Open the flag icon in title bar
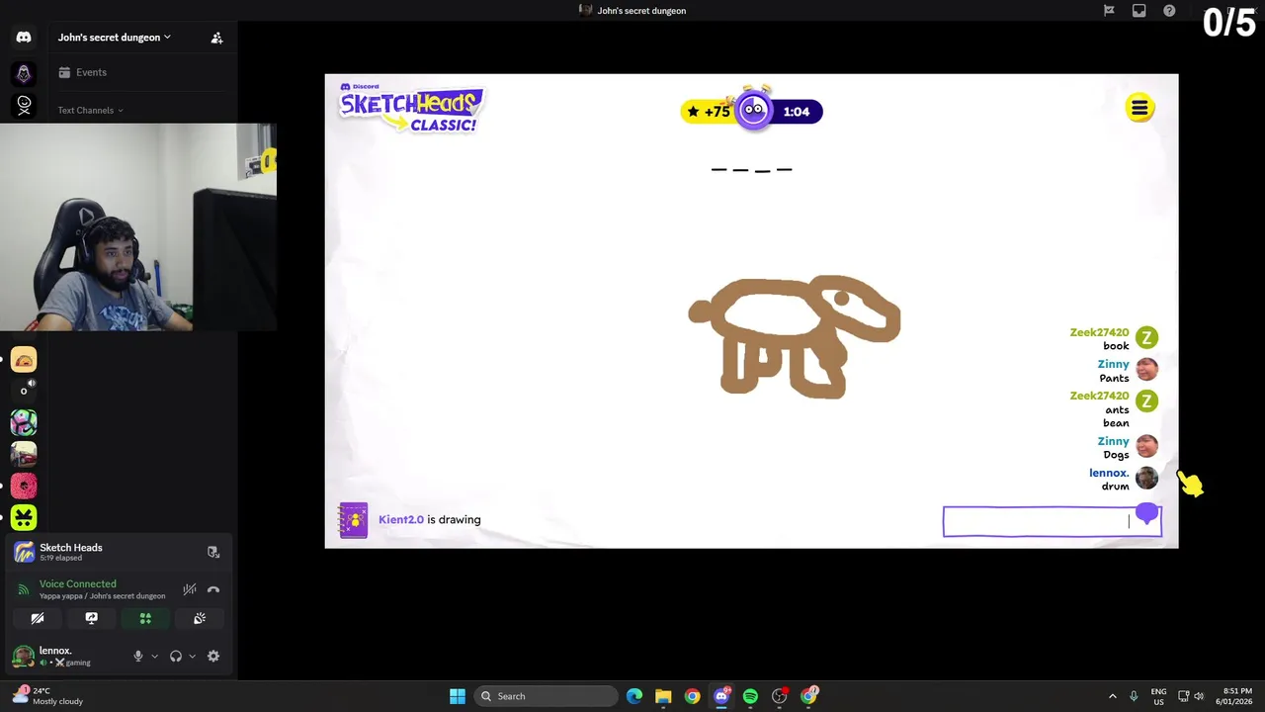Screen dimensions: 1265x712 coord(1109,11)
